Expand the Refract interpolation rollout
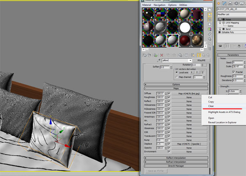The height and width of the screenshot is (176, 246). click(x=176, y=162)
